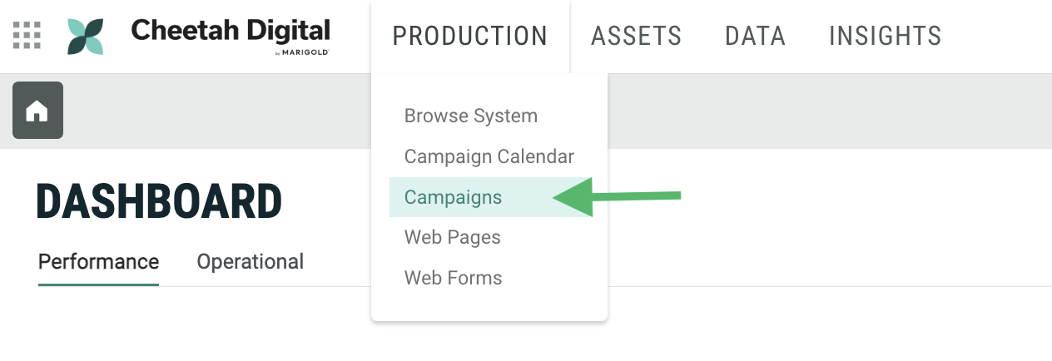Open Web Forms from the dropdown
Viewport: 1052px width, 361px height.
coord(453,277)
